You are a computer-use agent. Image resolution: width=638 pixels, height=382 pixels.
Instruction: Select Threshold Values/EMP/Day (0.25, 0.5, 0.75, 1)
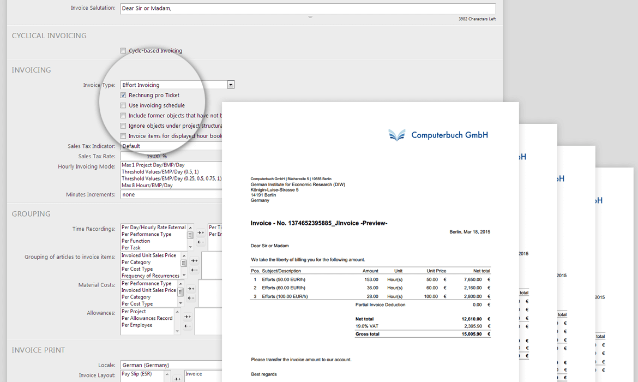(x=171, y=178)
